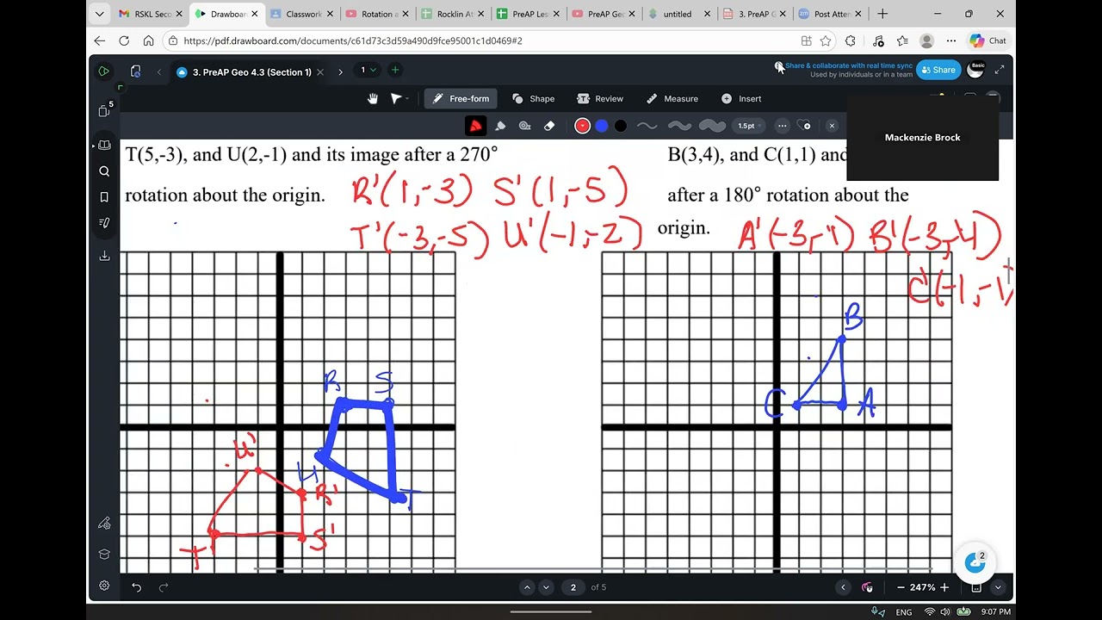Select the thin stroke style

coord(647,126)
